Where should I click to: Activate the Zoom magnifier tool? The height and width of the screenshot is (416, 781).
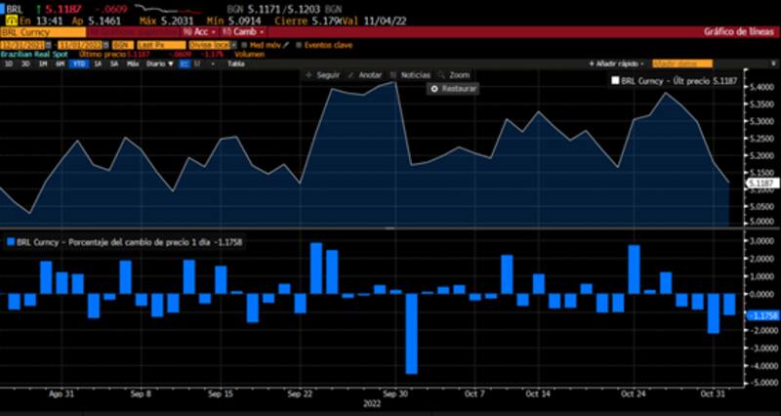454,74
